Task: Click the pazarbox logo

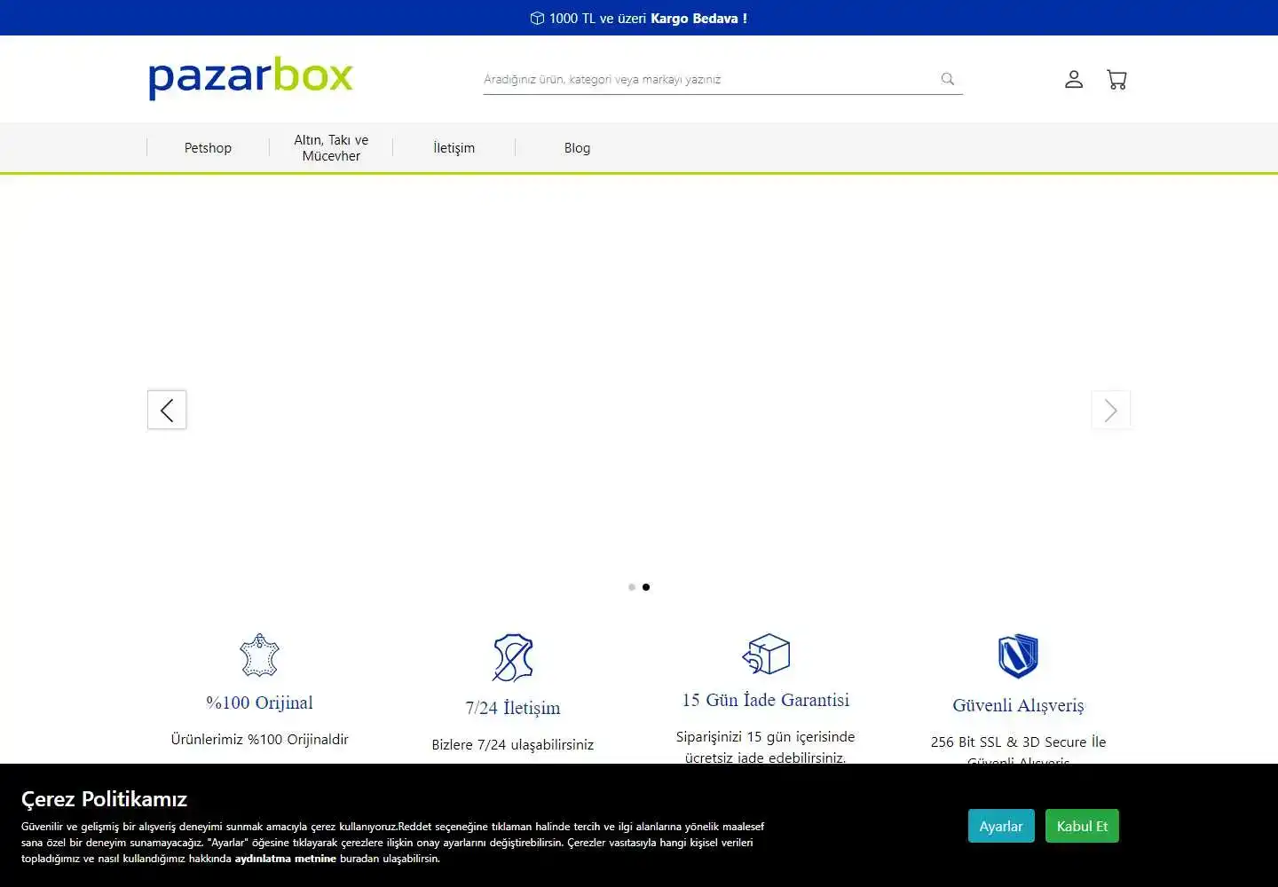Action: coord(250,78)
